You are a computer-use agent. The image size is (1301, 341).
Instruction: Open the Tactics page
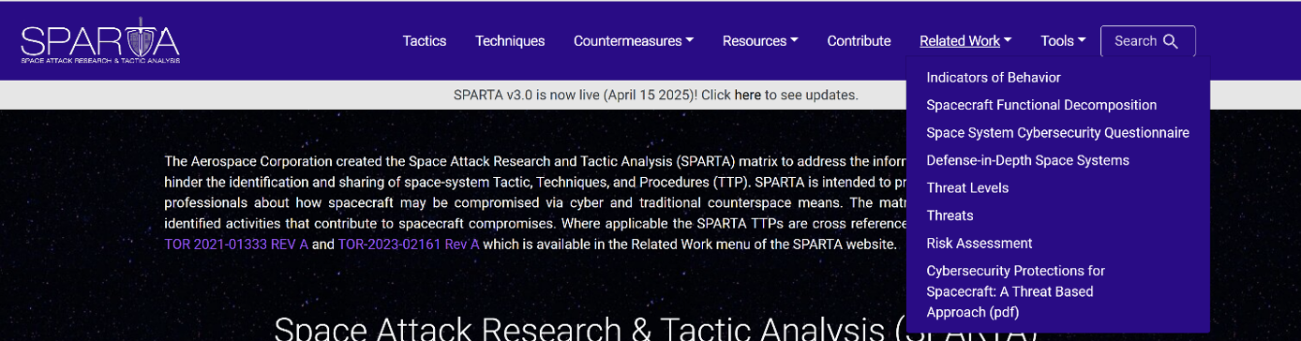pos(425,41)
